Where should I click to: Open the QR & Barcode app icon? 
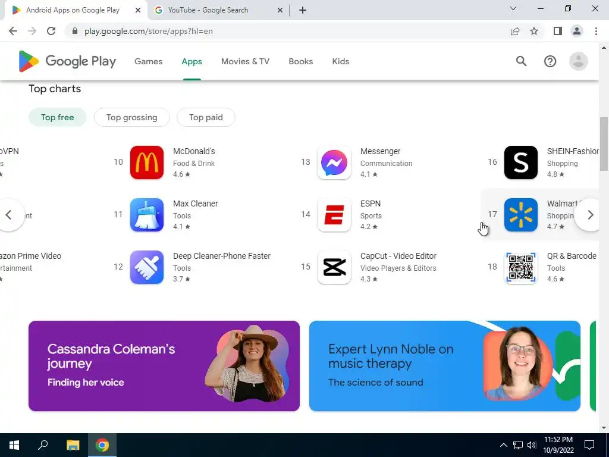(521, 267)
